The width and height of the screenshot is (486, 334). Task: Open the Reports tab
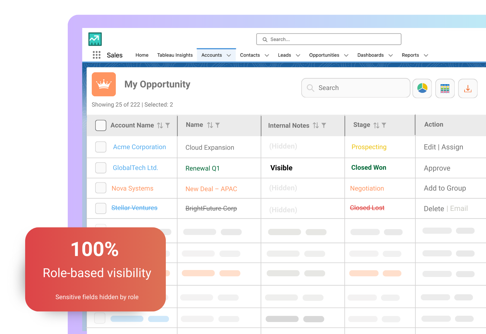410,55
